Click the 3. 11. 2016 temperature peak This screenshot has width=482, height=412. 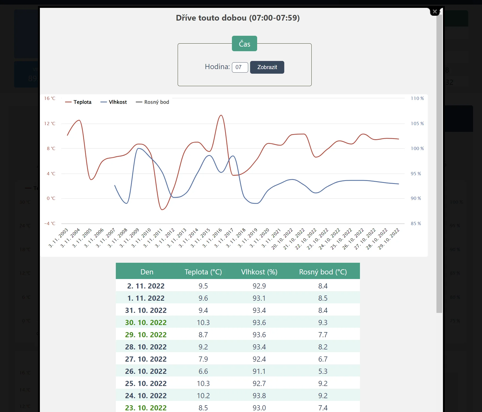tap(221, 115)
